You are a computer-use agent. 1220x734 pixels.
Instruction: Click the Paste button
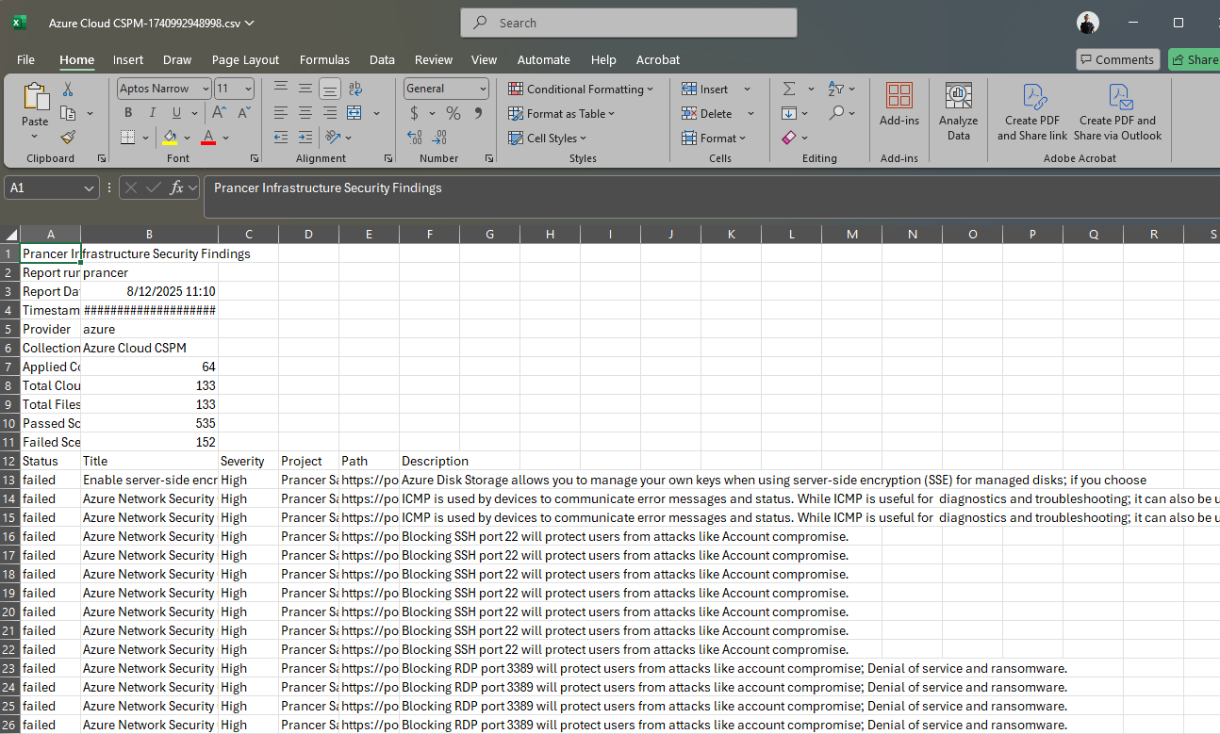point(35,112)
